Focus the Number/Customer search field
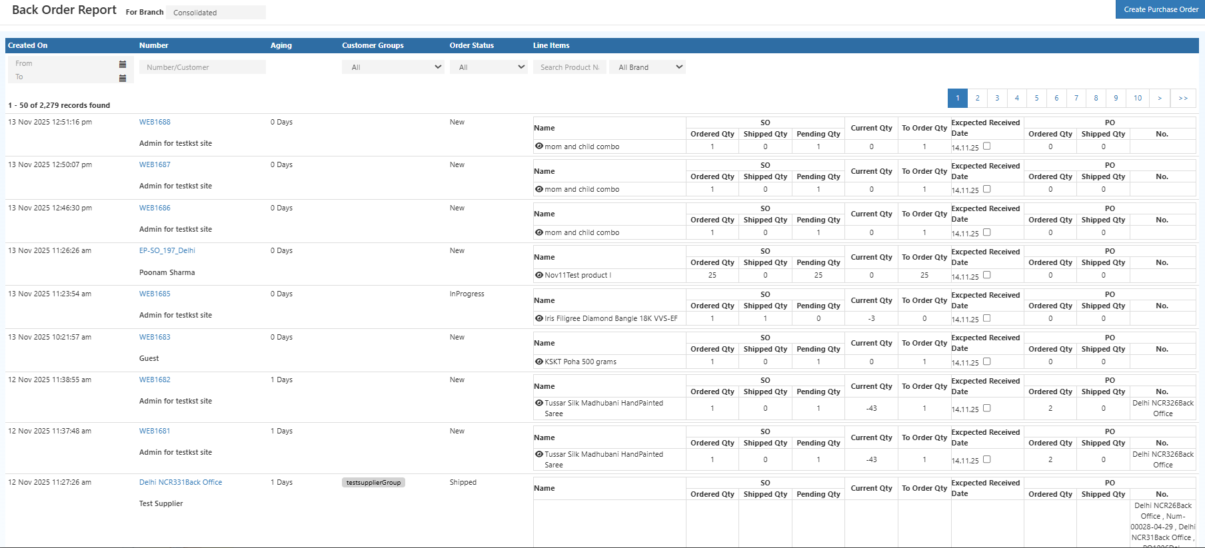The width and height of the screenshot is (1205, 548). pyautogui.click(x=203, y=67)
